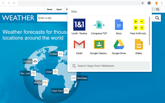Open the 1and1- Review app
The image size is (165, 103).
click(79, 25)
